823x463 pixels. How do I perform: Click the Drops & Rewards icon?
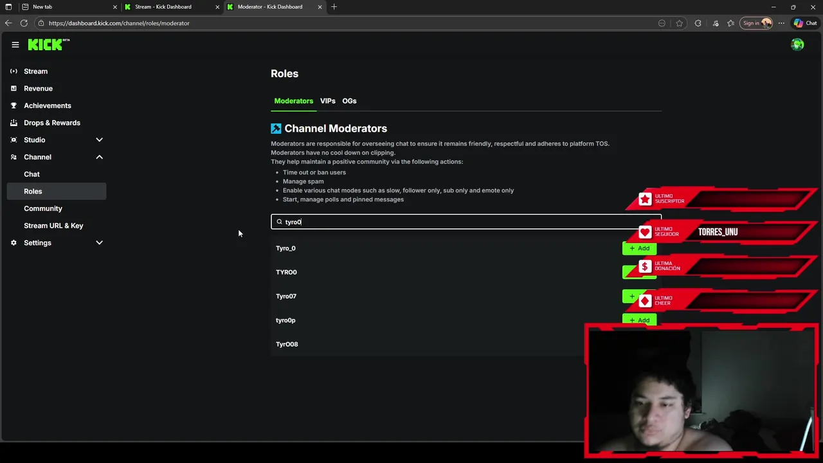(x=14, y=123)
